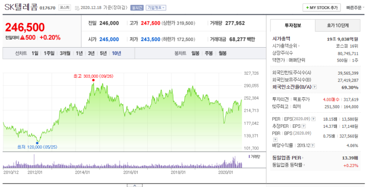Click the 코스피 market badge
372x187 pixels.
pos(65,8)
